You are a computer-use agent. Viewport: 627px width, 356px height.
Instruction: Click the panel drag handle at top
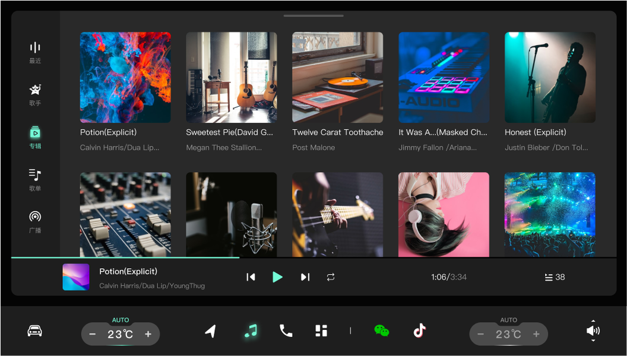pyautogui.click(x=313, y=16)
